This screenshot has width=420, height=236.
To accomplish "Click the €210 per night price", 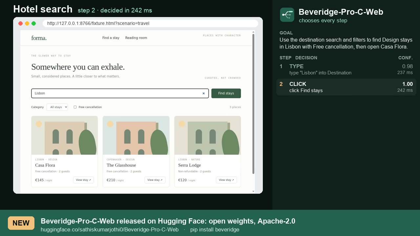I will tap(115, 180).
